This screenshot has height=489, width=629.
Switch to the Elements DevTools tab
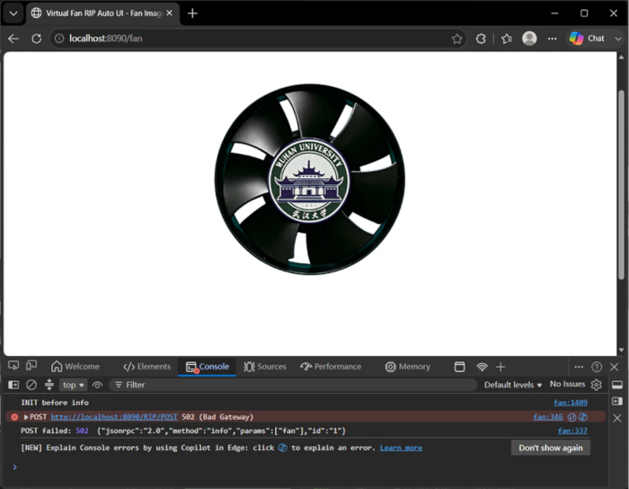coord(146,367)
